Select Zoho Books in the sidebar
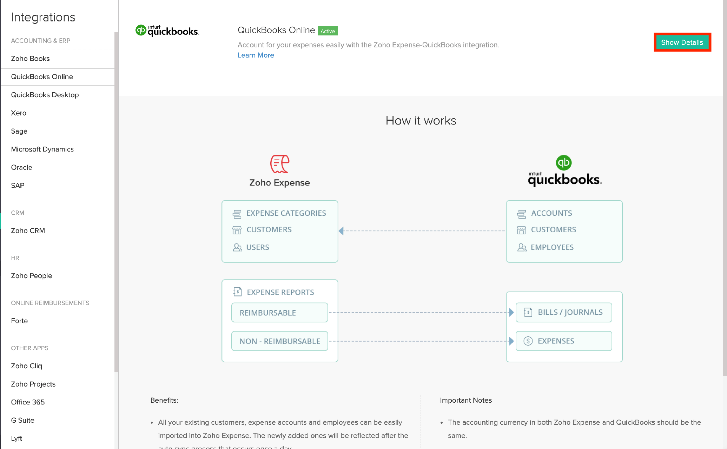The image size is (727, 449). pyautogui.click(x=30, y=59)
